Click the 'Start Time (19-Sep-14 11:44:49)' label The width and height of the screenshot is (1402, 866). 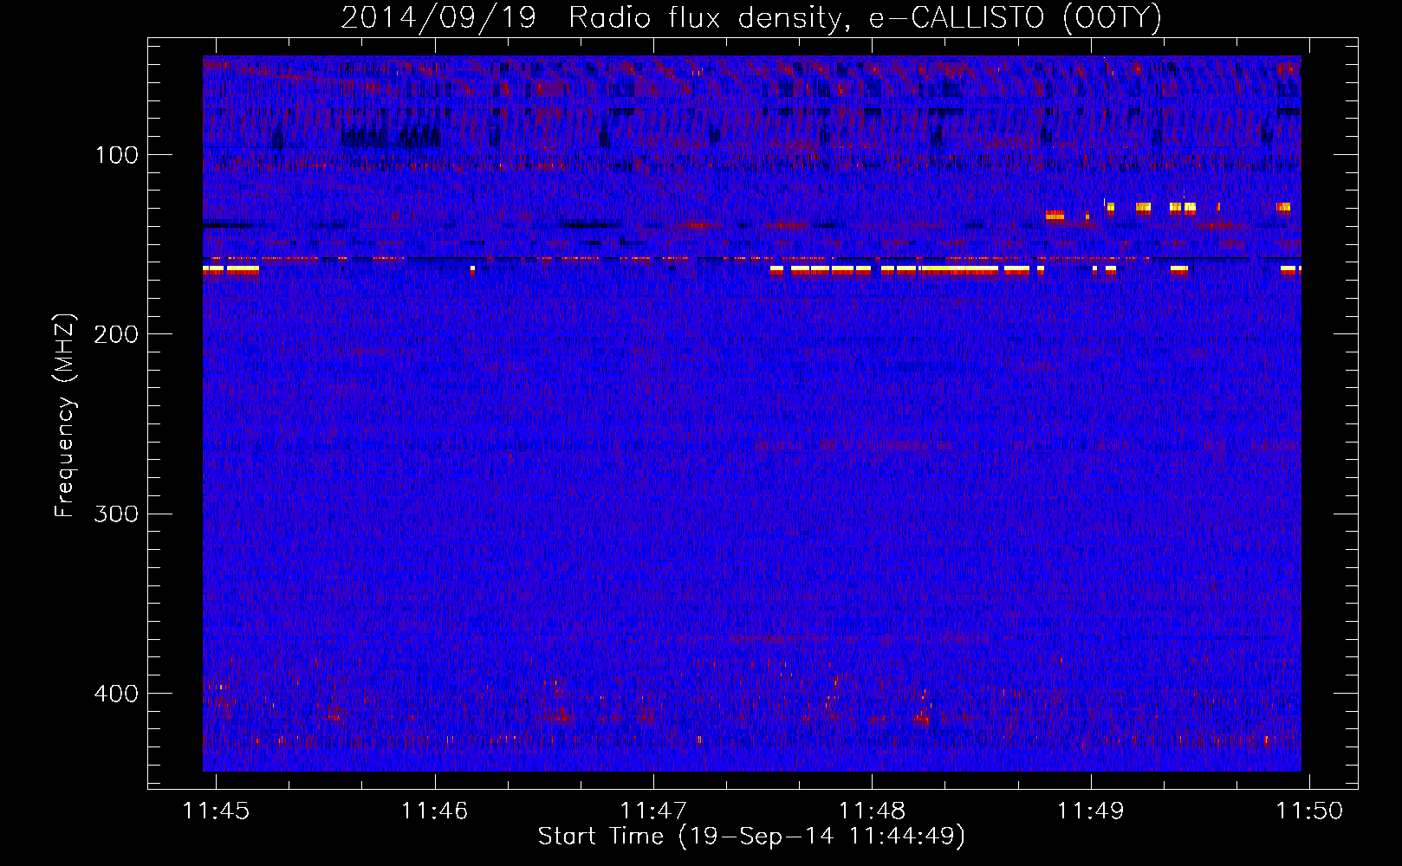pyautogui.click(x=751, y=837)
